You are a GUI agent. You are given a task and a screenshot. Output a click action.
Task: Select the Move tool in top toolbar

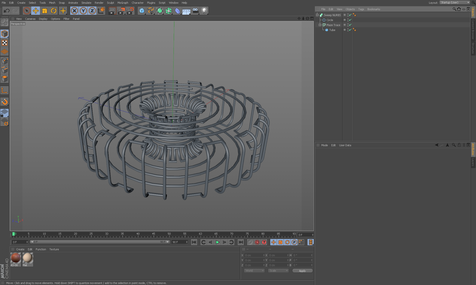click(36, 11)
